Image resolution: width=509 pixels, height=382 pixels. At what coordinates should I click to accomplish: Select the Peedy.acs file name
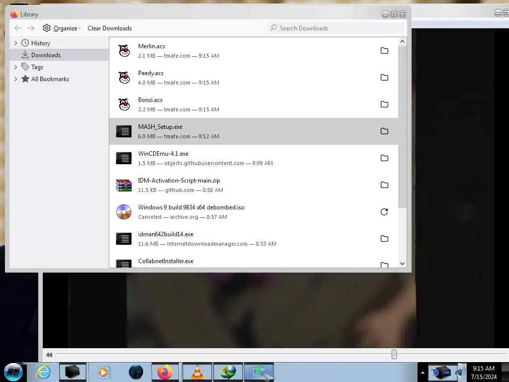(x=151, y=73)
